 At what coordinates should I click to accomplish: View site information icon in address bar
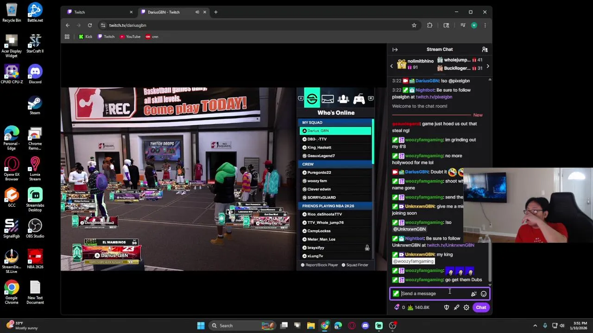click(x=103, y=25)
